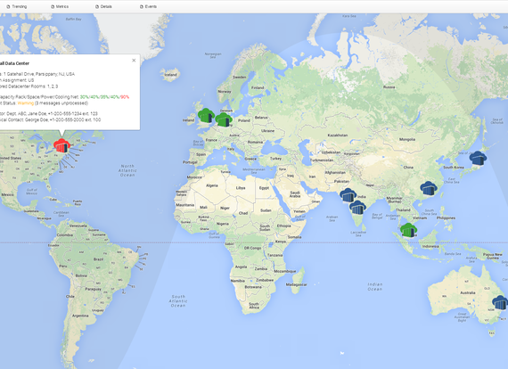The height and width of the screenshot is (369, 508).
Task: Click the blue southern China data center marker
Action: click(429, 189)
